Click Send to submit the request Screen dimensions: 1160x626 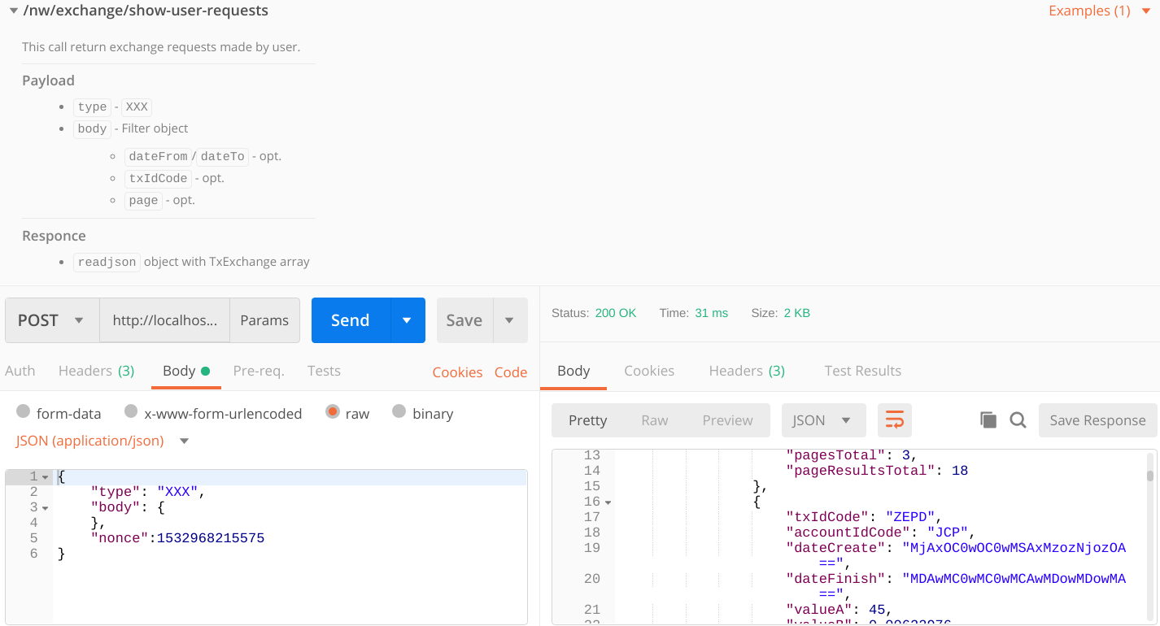351,320
